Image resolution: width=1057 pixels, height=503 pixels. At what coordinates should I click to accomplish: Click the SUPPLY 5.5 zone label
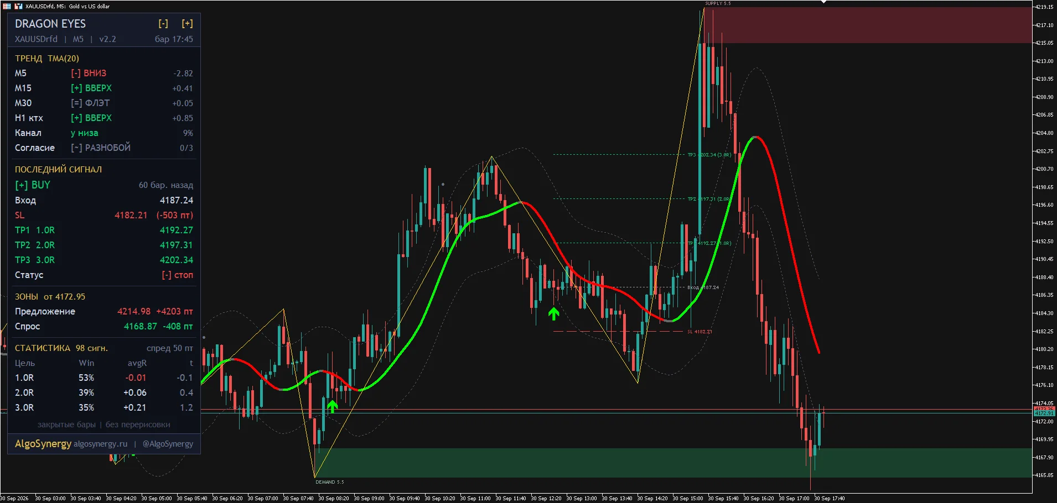pos(718,3)
